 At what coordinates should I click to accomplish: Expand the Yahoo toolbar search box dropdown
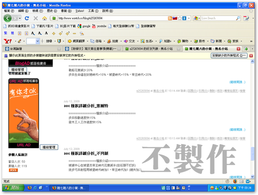coord(37,41)
